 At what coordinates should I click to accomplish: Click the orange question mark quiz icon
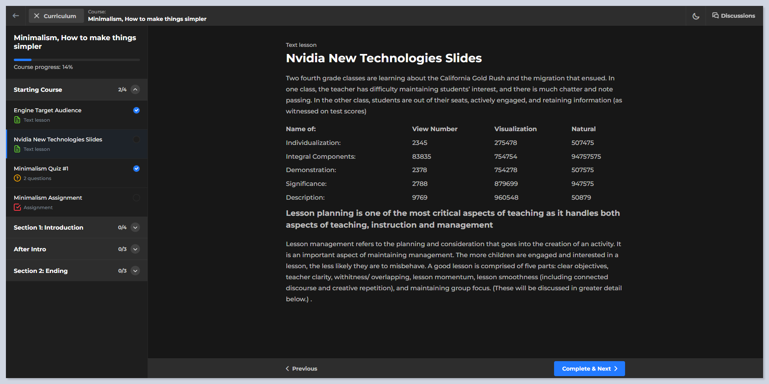(x=17, y=178)
